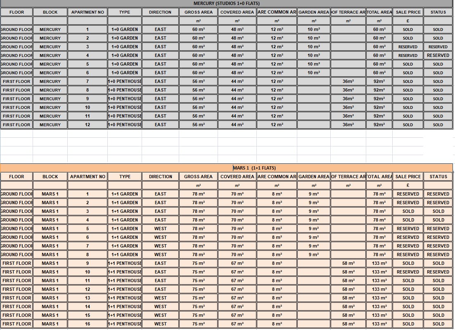Select the apartment number cell for Mercury apartment 1

(88, 29)
